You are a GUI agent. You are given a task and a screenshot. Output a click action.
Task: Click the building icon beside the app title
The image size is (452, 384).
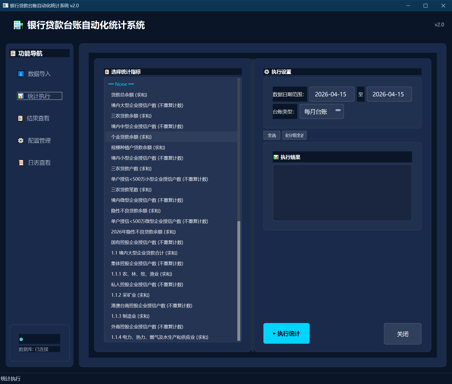point(18,25)
